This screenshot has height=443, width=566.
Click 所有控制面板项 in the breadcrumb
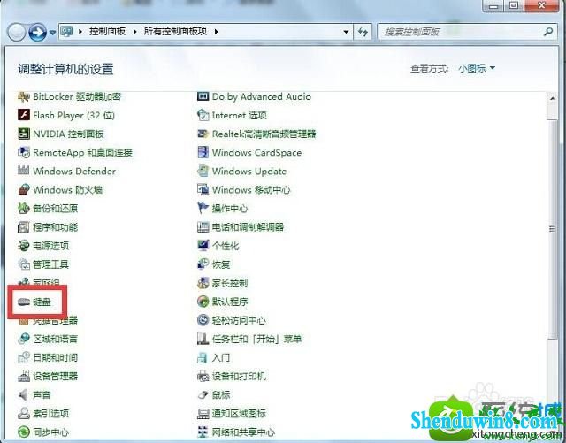tap(175, 32)
